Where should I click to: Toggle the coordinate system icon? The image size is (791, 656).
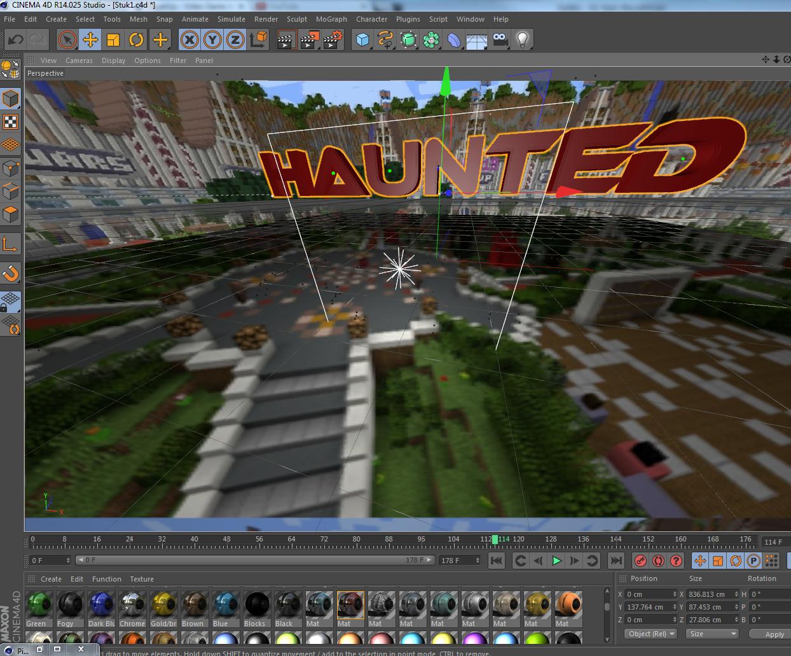tap(259, 40)
